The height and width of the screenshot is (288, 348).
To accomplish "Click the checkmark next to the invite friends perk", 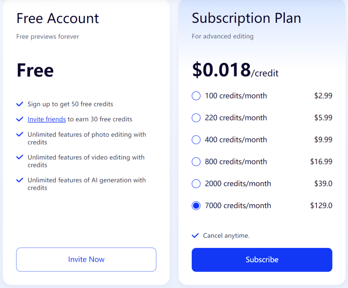I will [x=20, y=119].
